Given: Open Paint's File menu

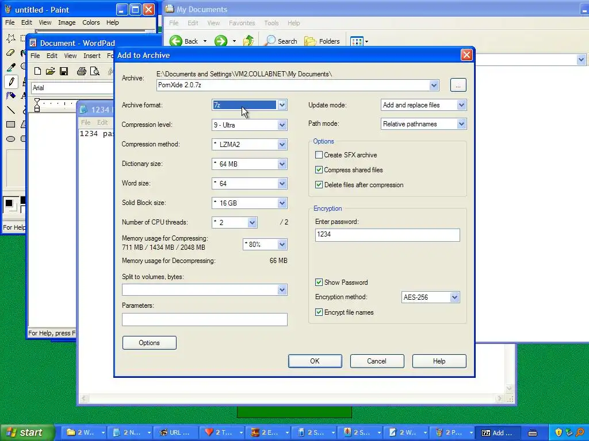Looking at the screenshot, I should (x=10, y=22).
